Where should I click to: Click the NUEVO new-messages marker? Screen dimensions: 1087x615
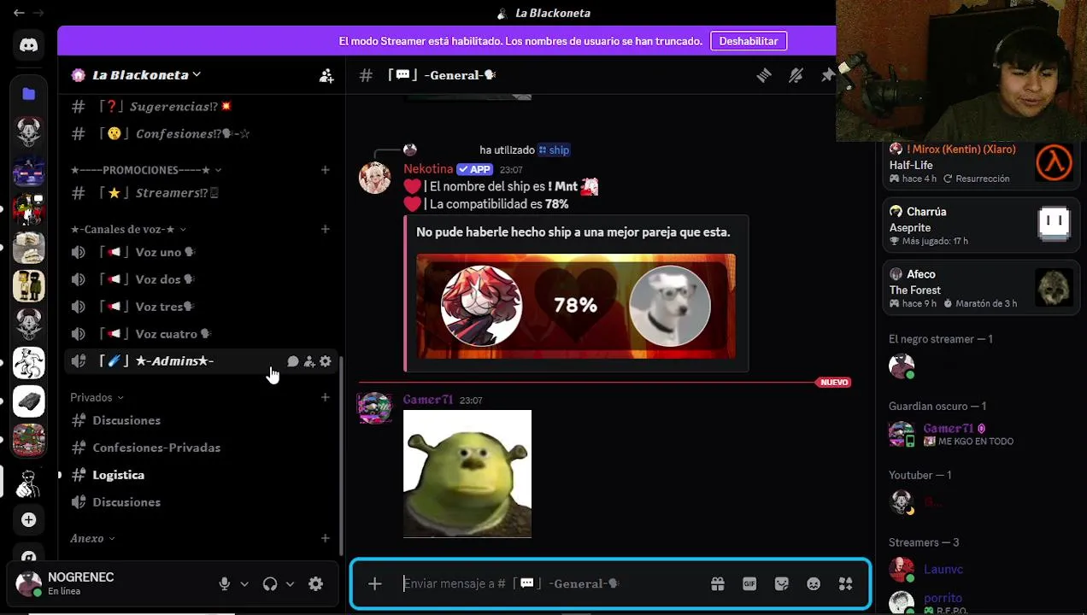834,382
